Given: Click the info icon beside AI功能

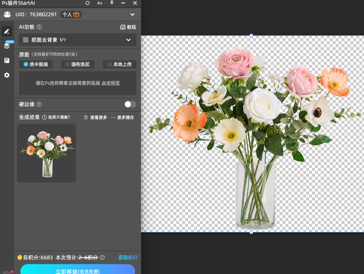Looking at the screenshot, I should 39,27.
